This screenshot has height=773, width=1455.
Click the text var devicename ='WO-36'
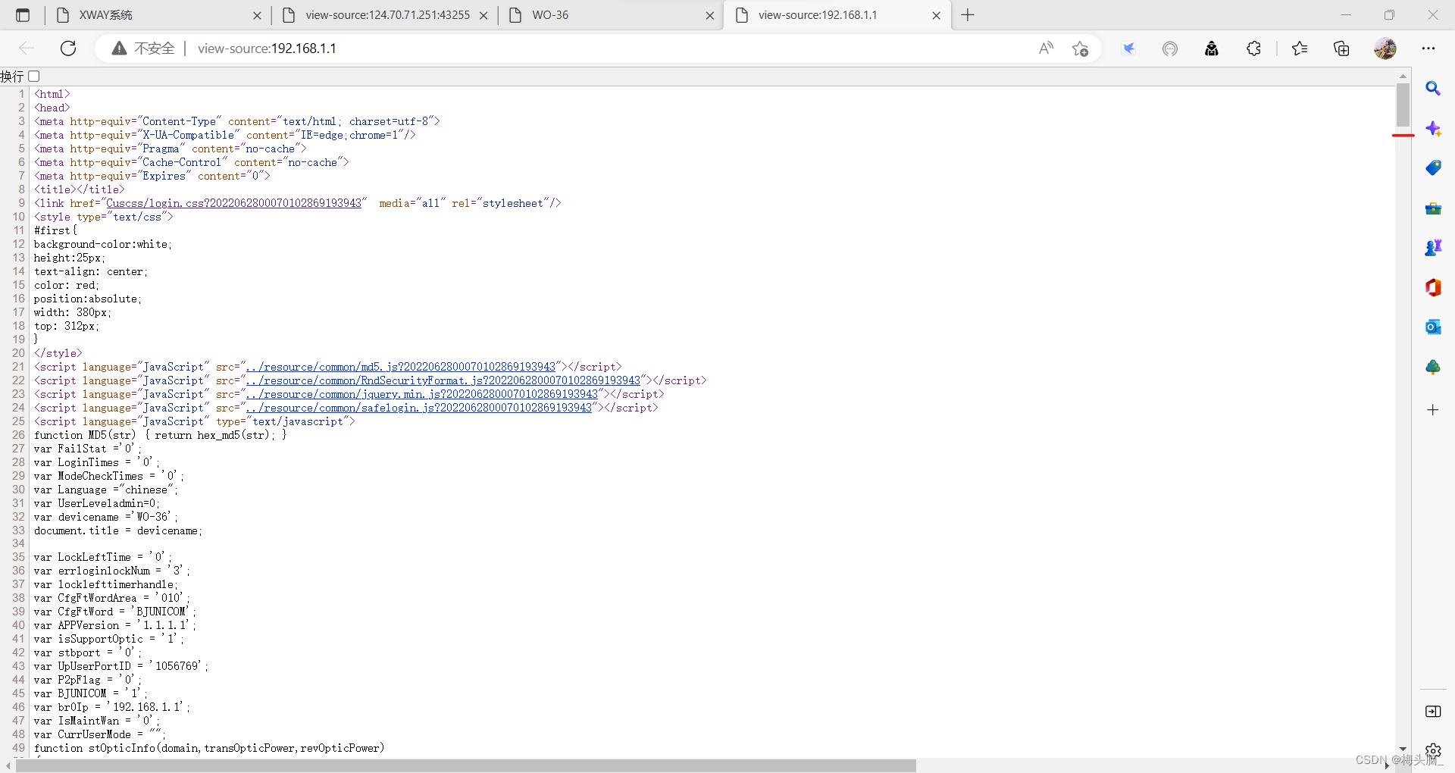[105, 517]
